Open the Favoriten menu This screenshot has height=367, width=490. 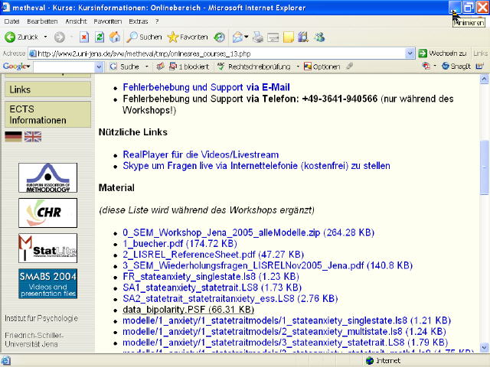pyautogui.click(x=107, y=21)
